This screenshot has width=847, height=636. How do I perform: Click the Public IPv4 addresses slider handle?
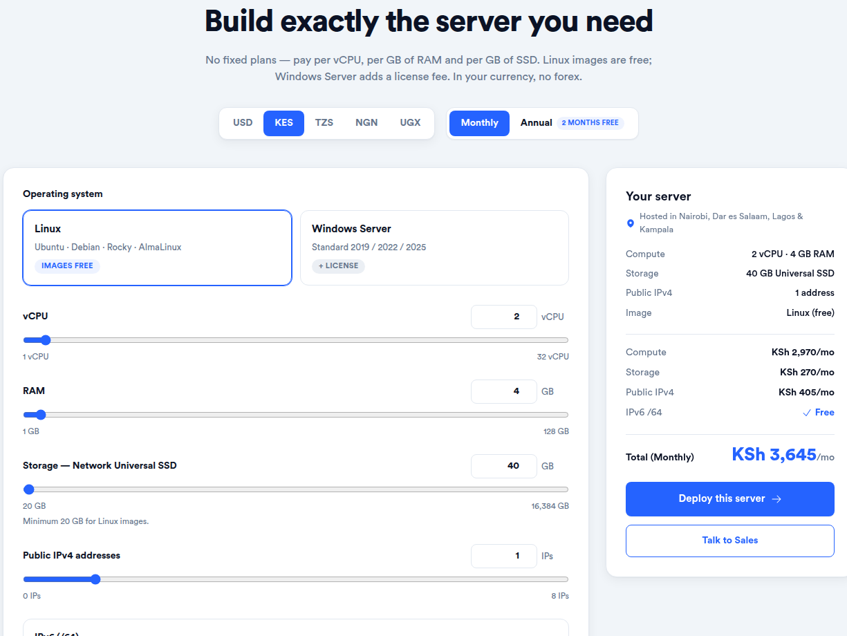(x=95, y=579)
